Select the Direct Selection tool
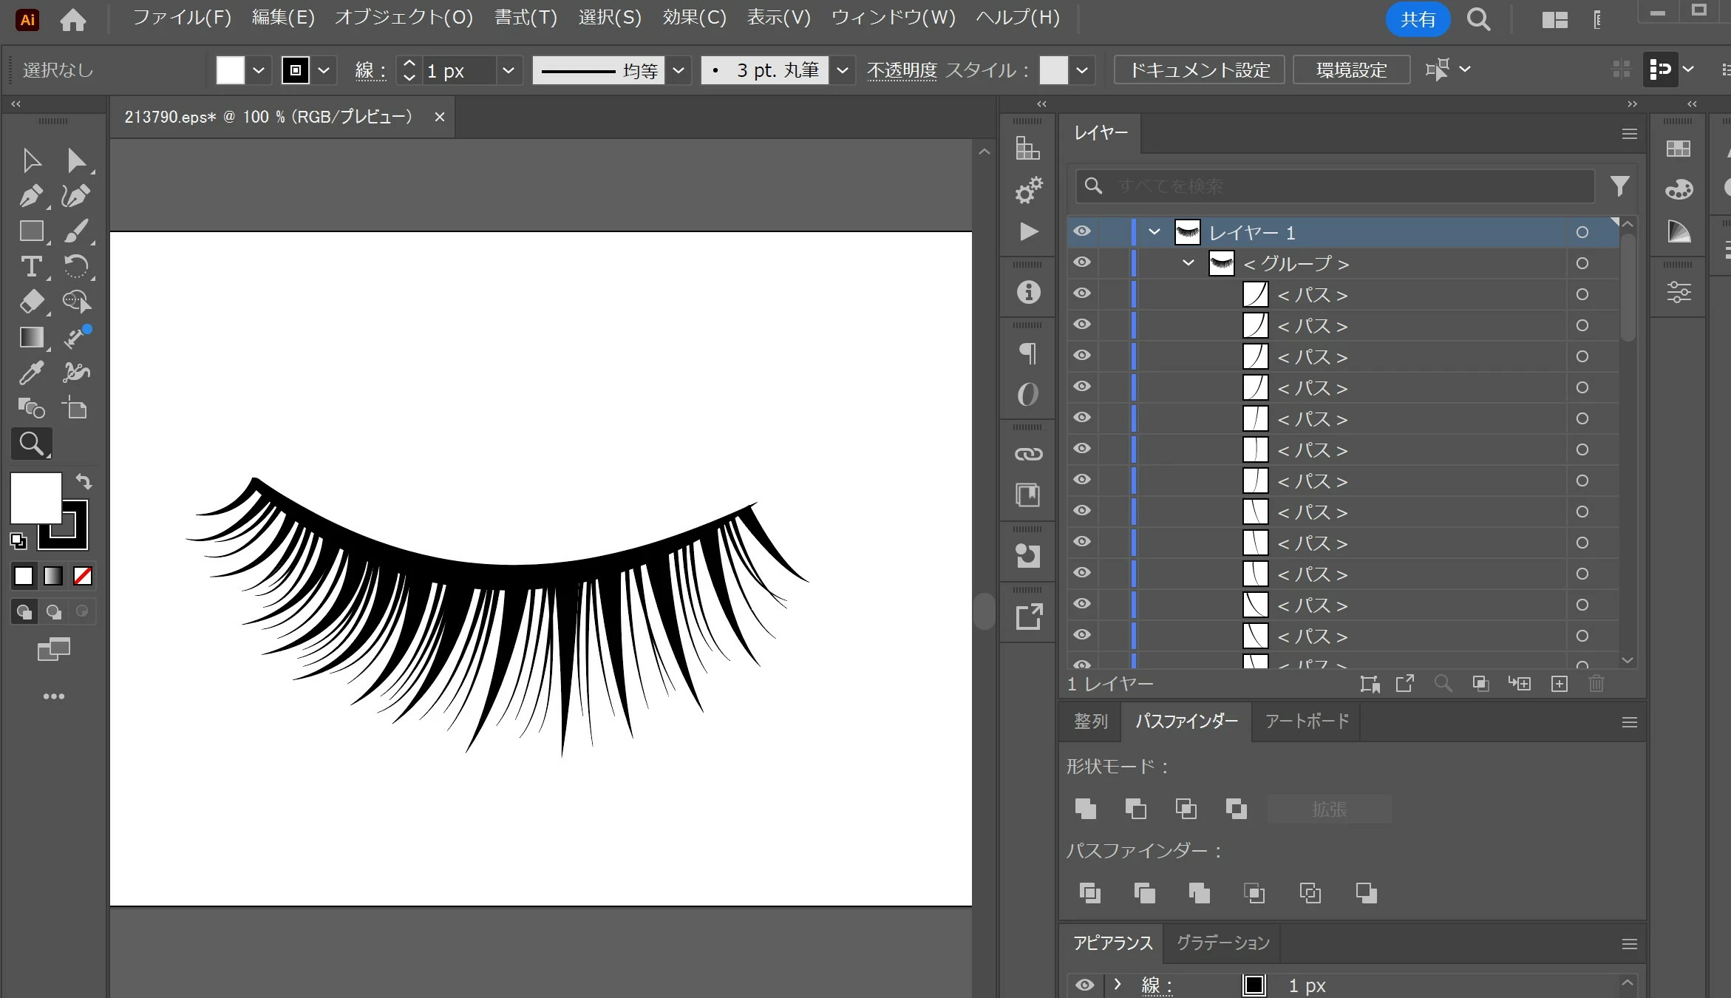 76,160
